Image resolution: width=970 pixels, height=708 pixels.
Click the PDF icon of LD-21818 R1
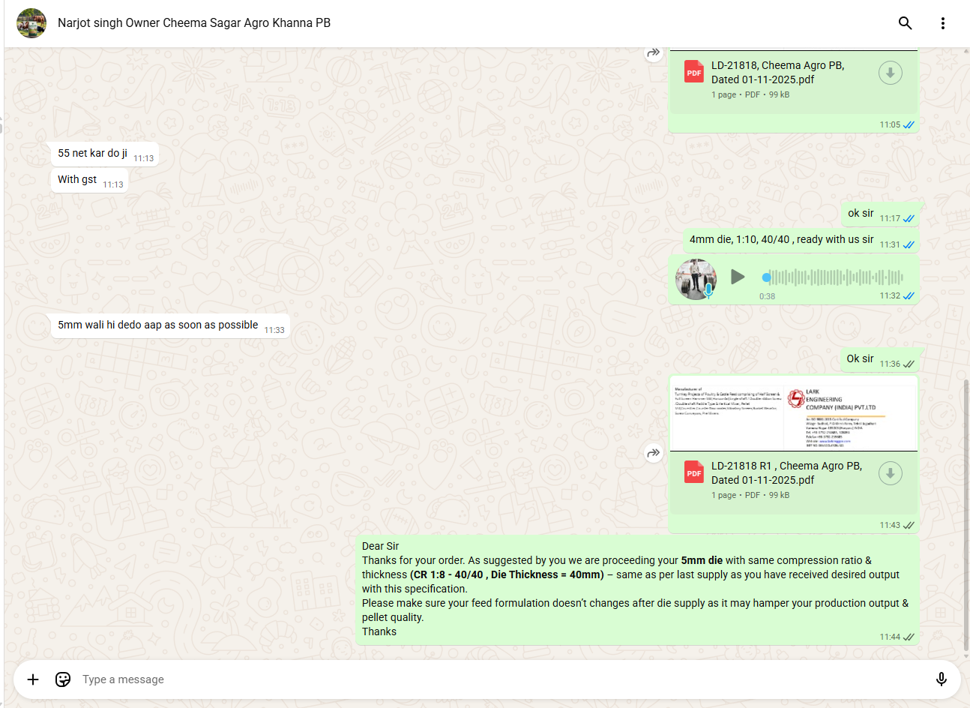point(693,473)
